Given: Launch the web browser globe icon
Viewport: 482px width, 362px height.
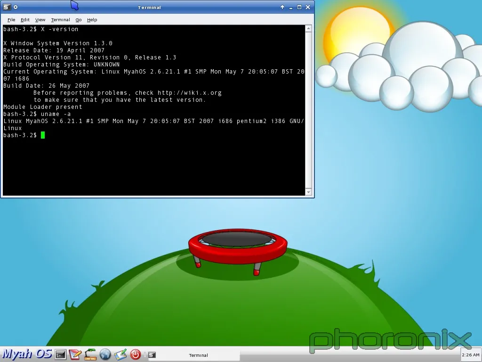Looking at the screenshot, I should [105, 354].
